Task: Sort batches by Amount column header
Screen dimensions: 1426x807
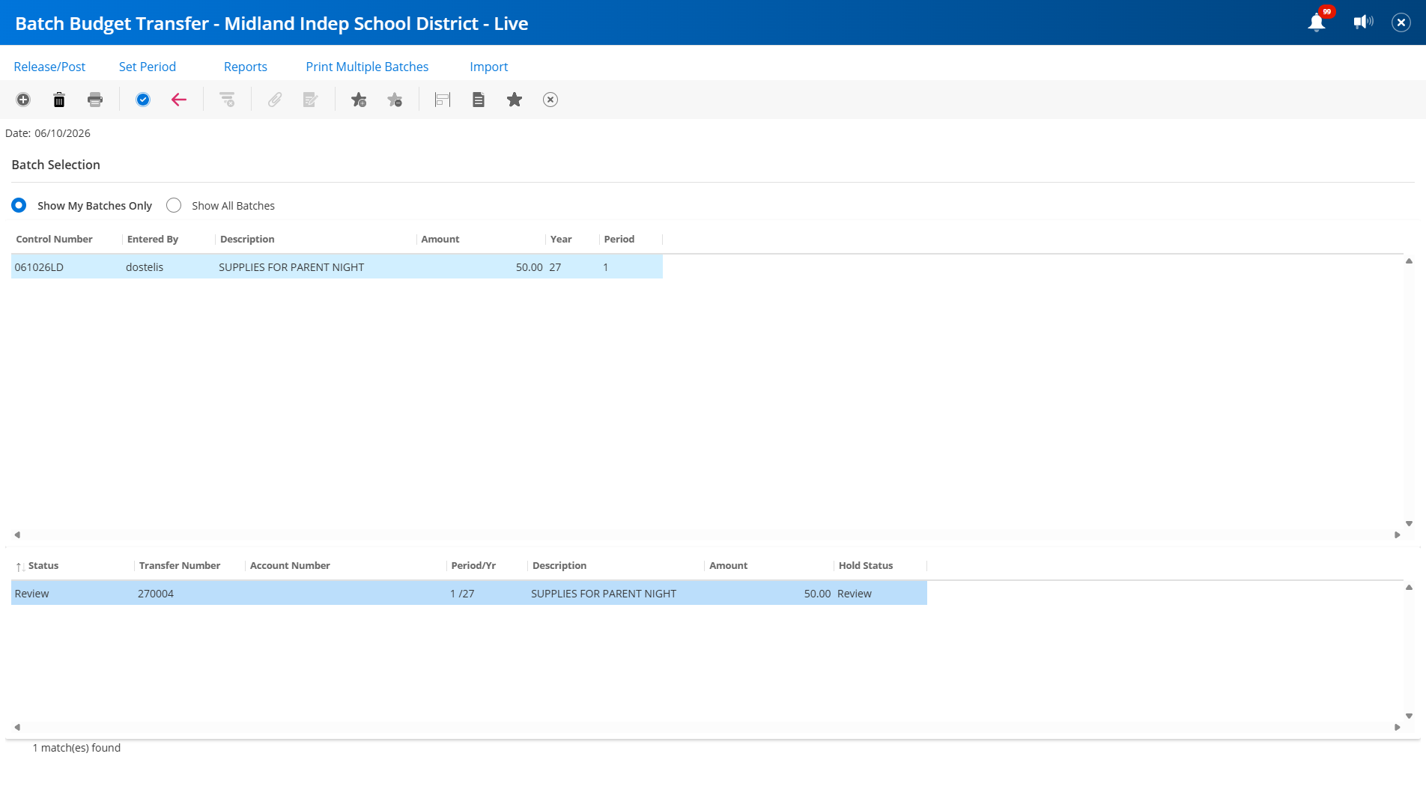Action: (440, 239)
